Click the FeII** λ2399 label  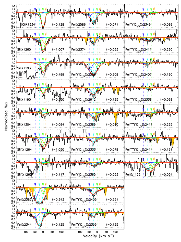[x=84, y=224]
